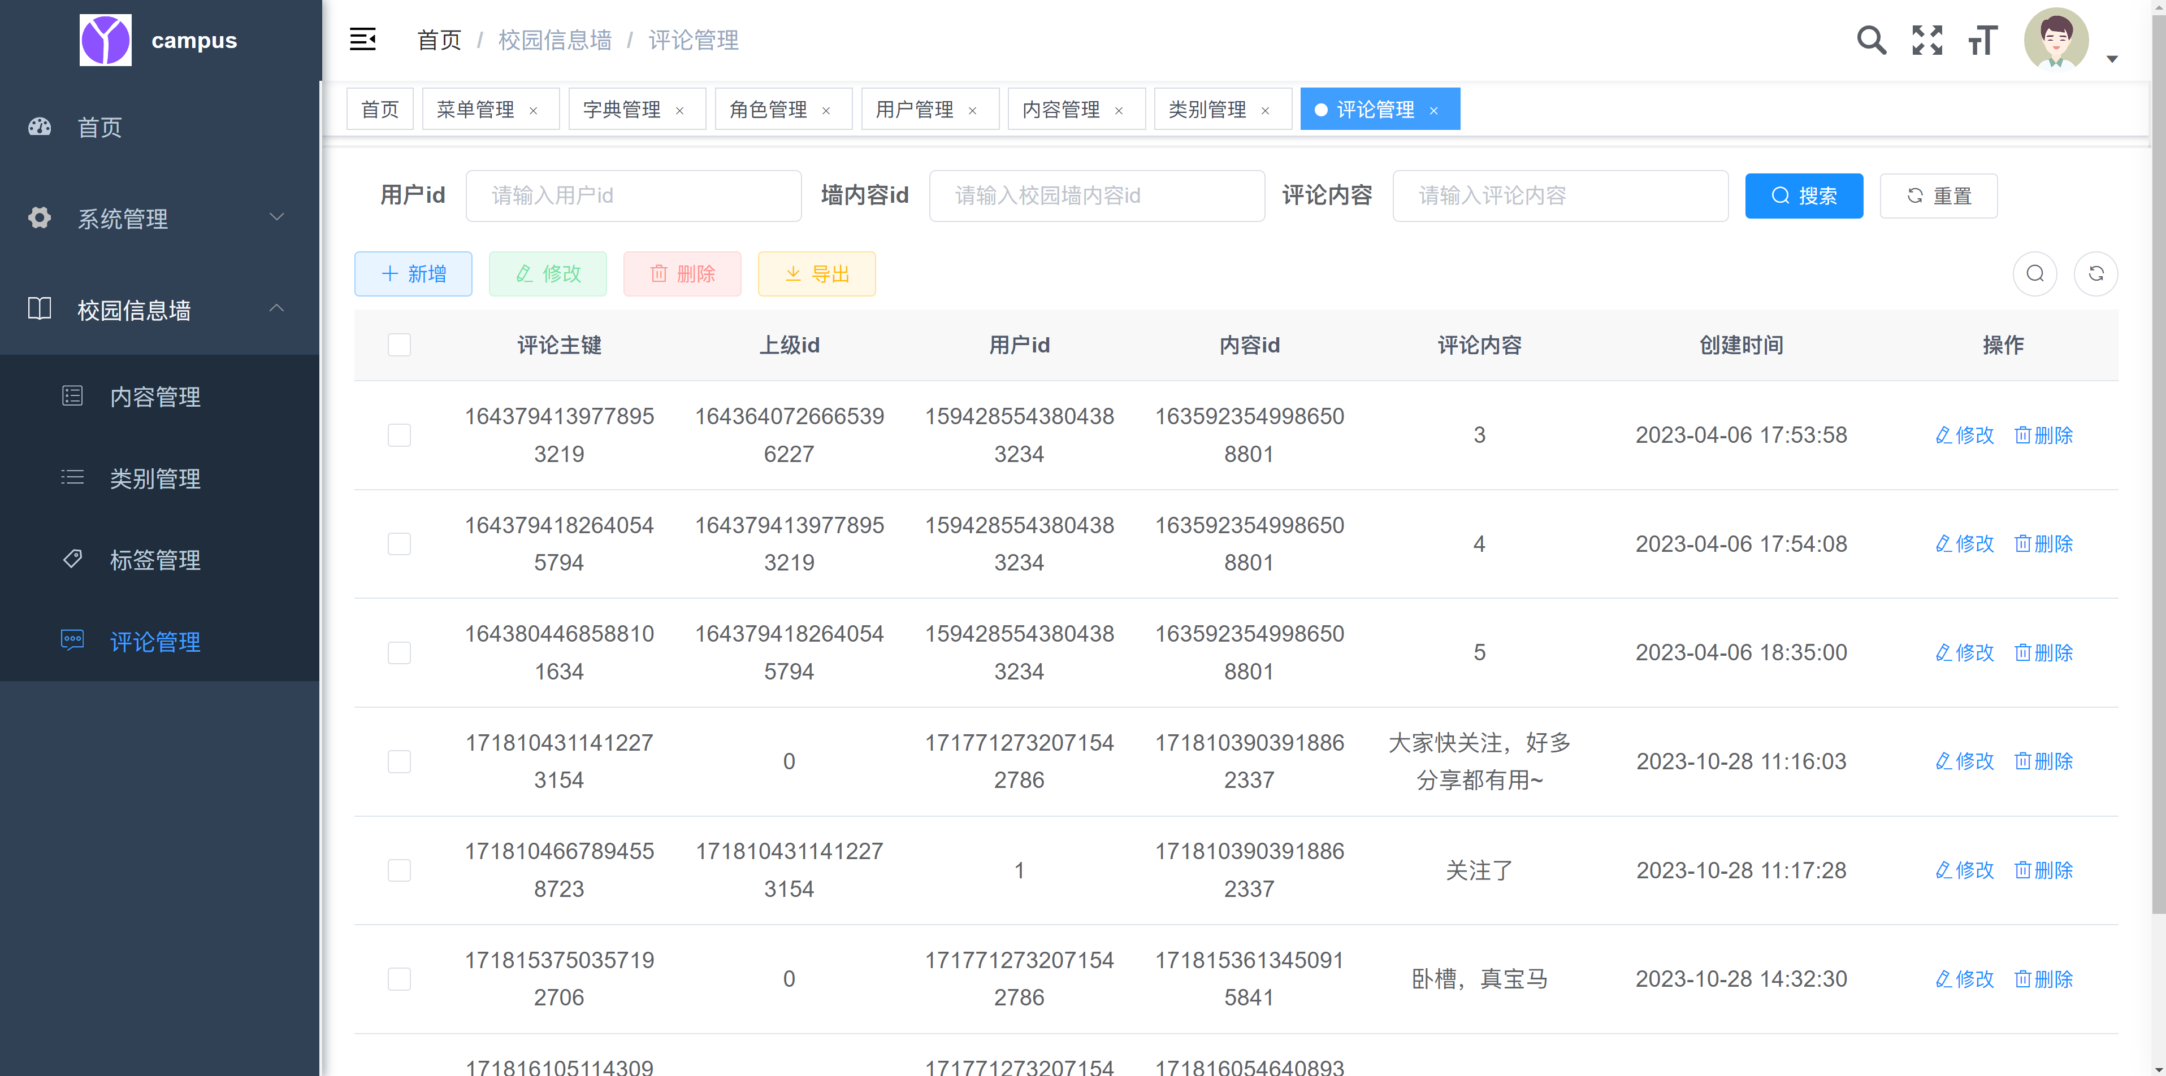Delete the comment dated 2023-04-06 17:53:58

[2043, 435]
